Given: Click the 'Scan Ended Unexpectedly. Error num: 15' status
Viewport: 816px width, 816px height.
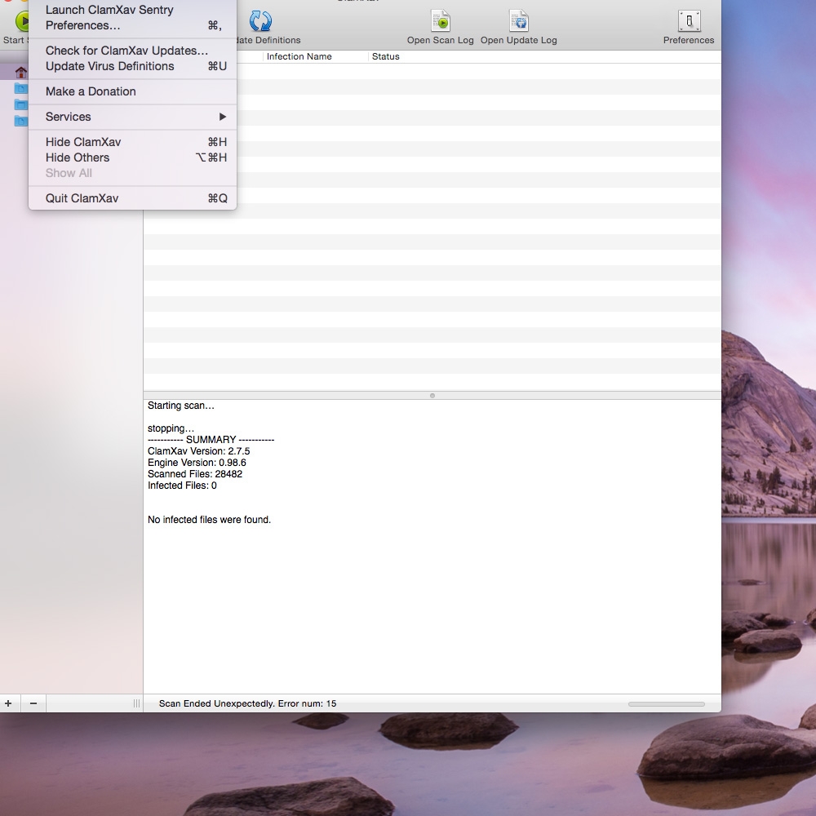Looking at the screenshot, I should point(248,703).
